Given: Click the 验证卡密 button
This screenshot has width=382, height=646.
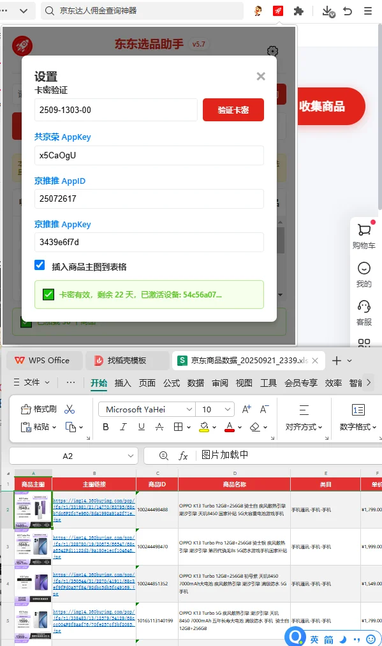Looking at the screenshot, I should (x=233, y=110).
